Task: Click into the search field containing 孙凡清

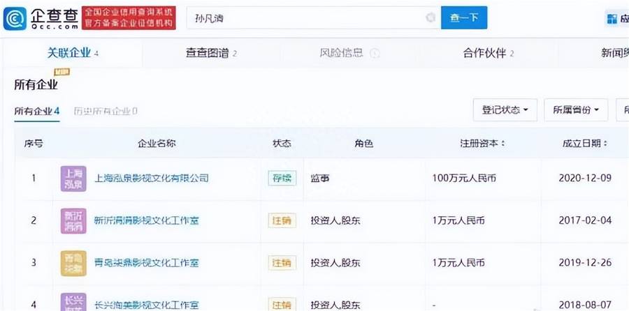Action: tap(314, 17)
